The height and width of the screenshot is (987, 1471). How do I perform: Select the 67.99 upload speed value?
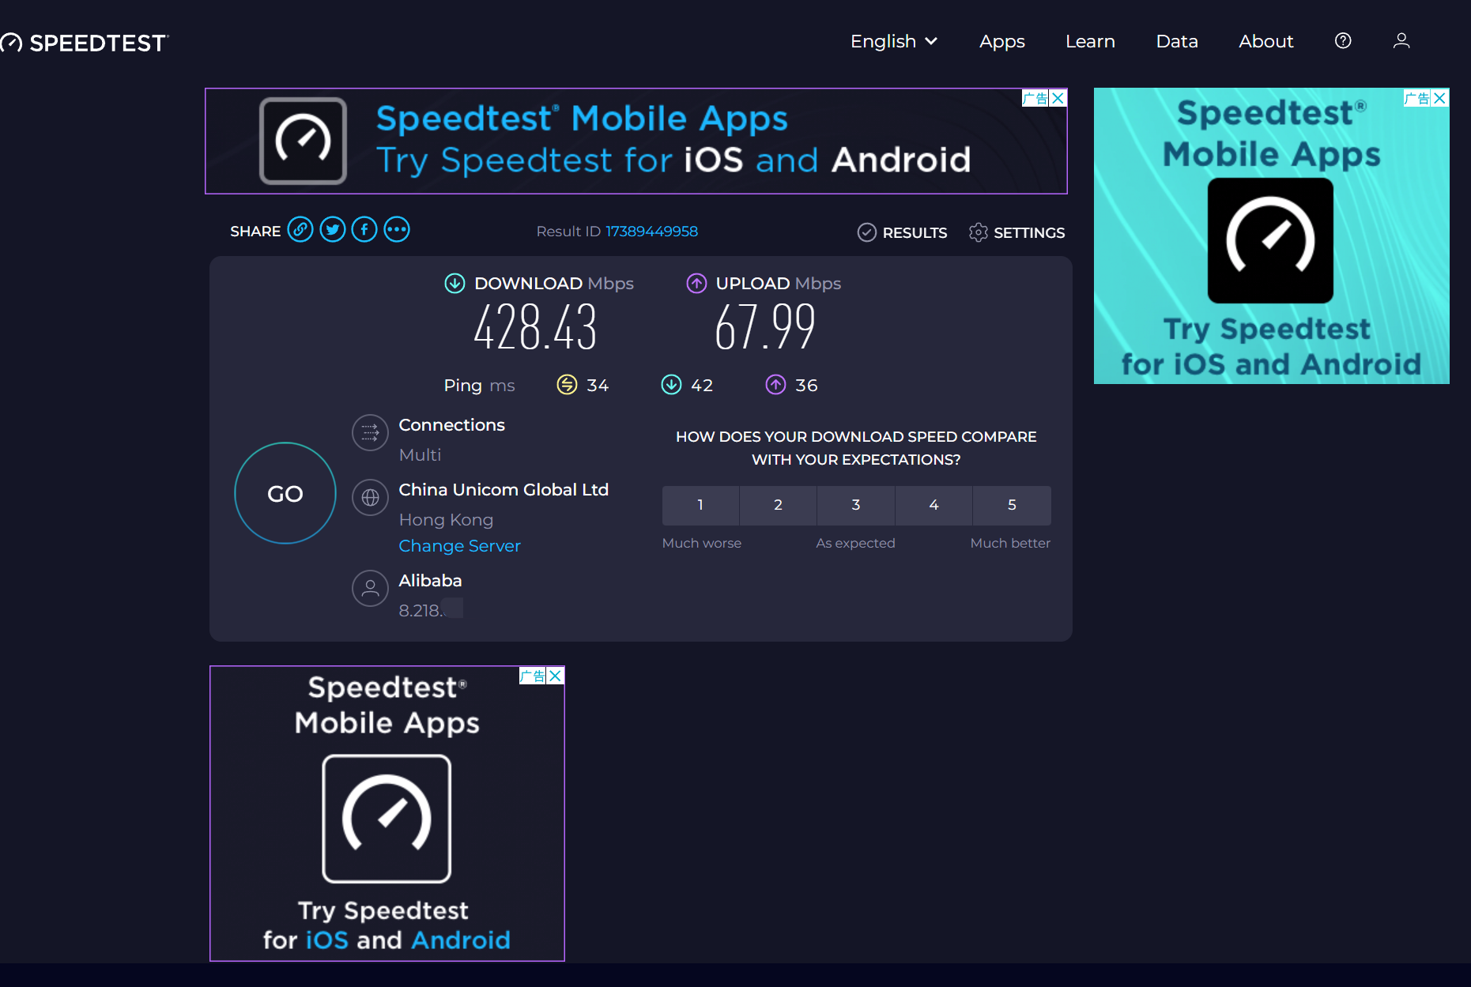click(x=764, y=327)
